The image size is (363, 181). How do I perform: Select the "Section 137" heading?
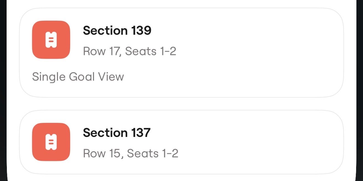117,133
